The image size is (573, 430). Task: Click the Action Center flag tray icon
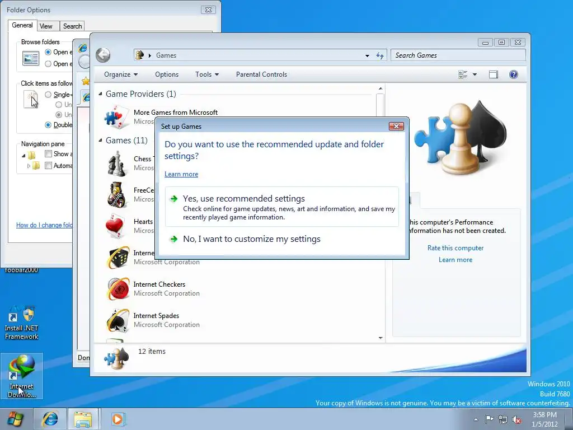click(489, 419)
